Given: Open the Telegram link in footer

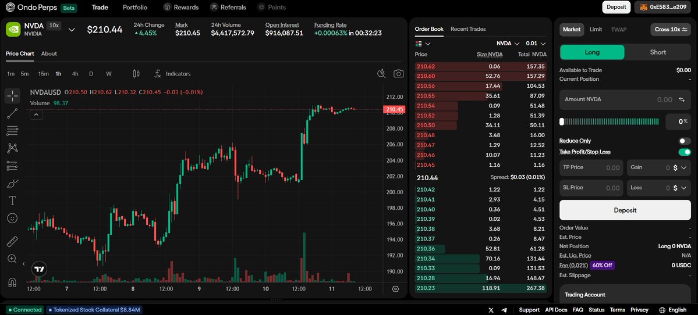Looking at the screenshot, I should [504, 310].
